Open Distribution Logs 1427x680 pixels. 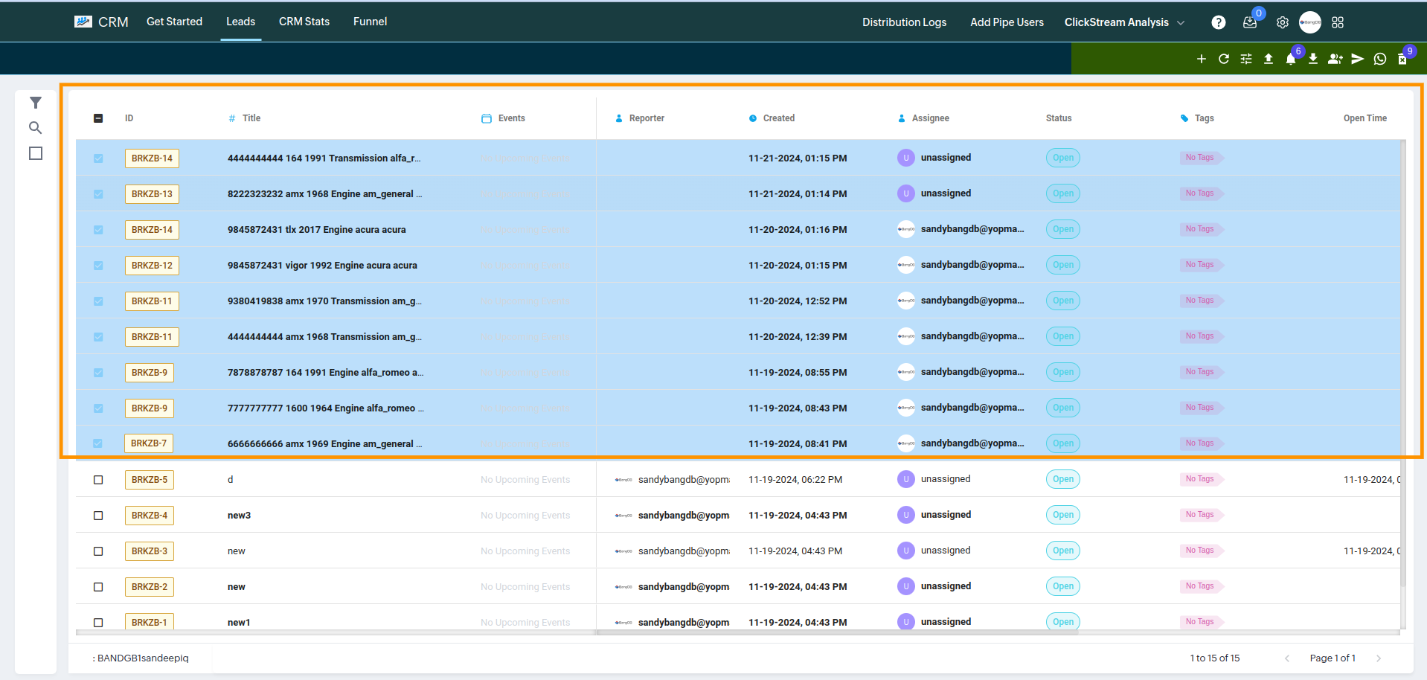pyautogui.click(x=904, y=22)
